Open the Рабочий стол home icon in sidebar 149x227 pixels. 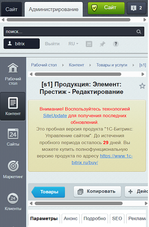point(13,68)
